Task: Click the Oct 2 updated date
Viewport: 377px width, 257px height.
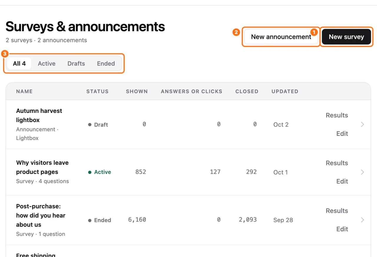Action: pos(281,125)
